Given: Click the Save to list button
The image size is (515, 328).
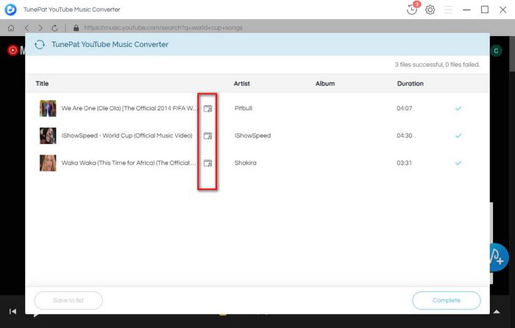Looking at the screenshot, I should [68, 300].
